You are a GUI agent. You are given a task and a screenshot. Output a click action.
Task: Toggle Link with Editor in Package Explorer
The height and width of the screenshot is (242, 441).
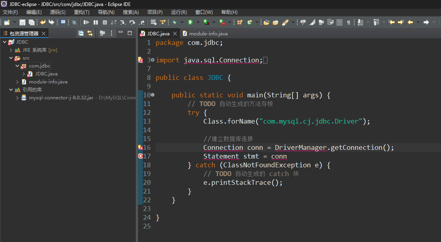click(x=90, y=33)
